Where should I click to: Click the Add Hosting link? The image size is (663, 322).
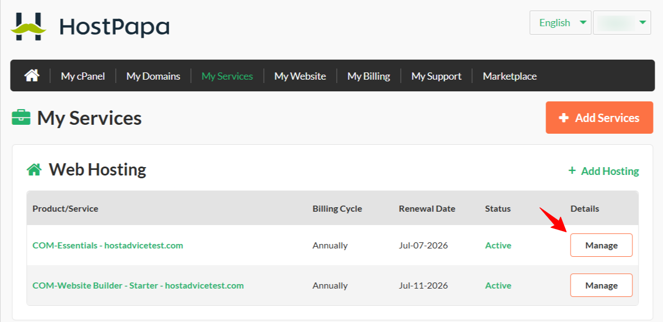click(x=604, y=171)
